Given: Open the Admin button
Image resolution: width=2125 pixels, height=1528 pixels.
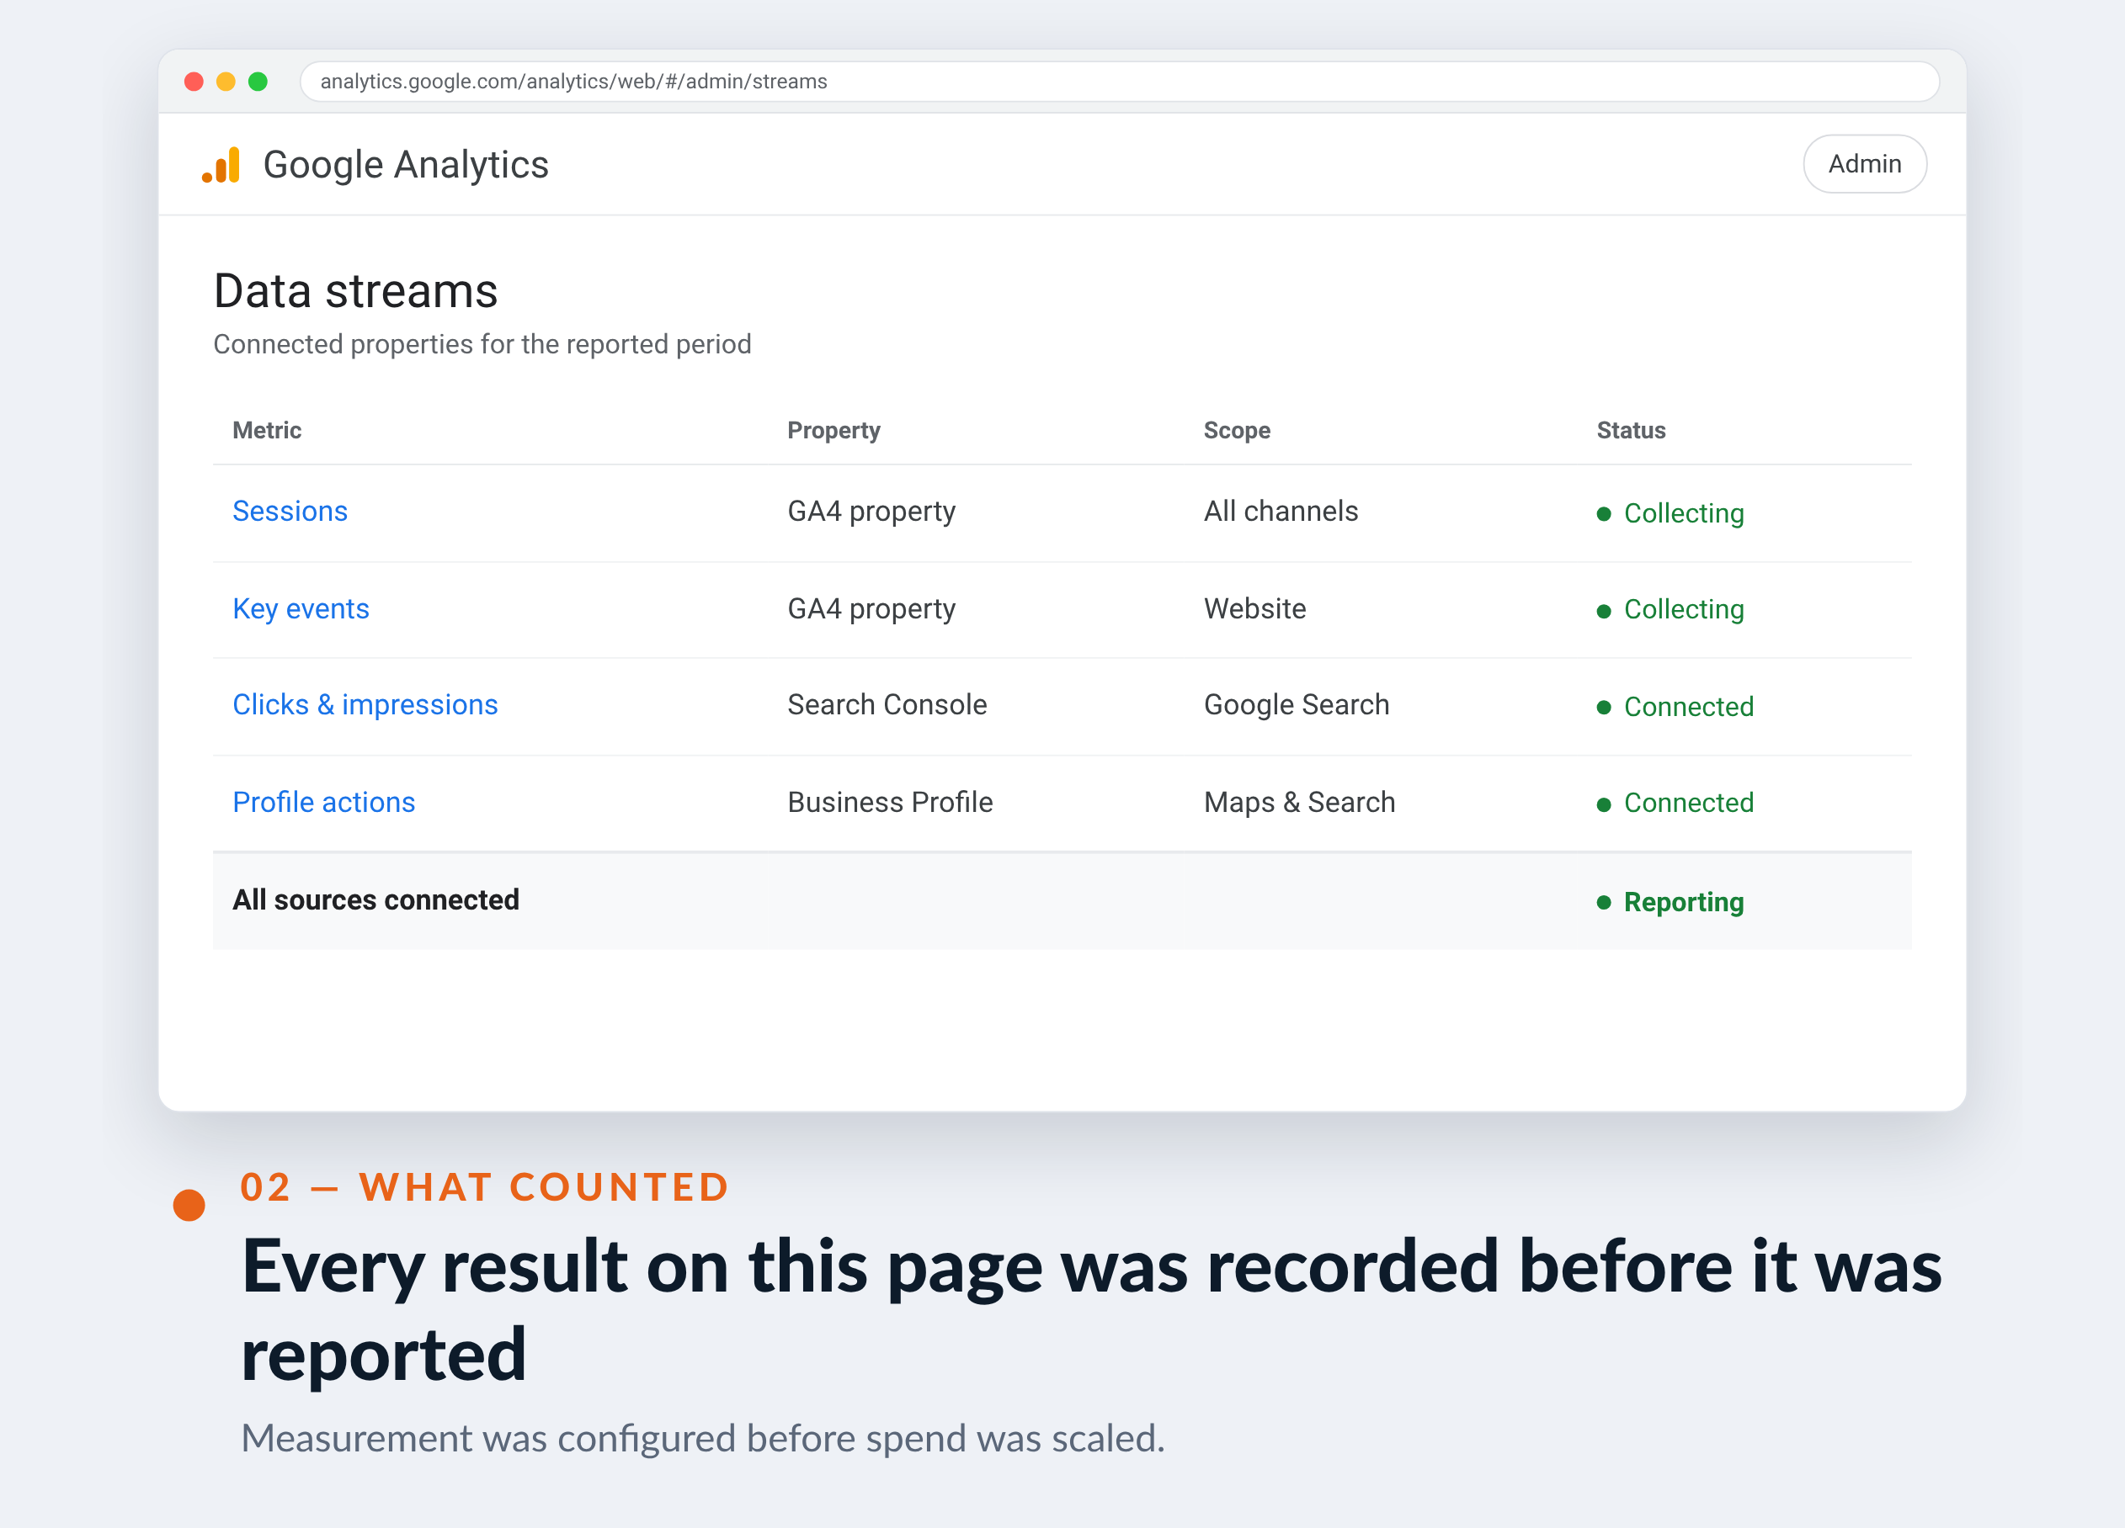Looking at the screenshot, I should click(x=1864, y=164).
